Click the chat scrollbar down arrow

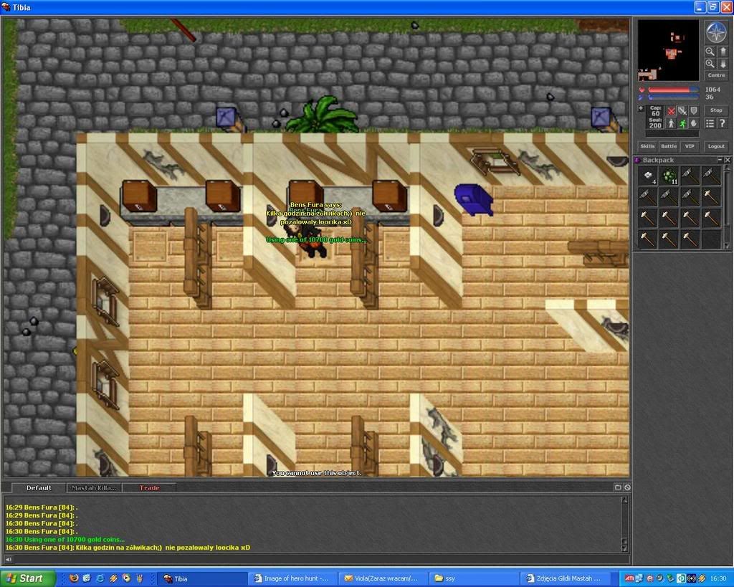(x=624, y=548)
